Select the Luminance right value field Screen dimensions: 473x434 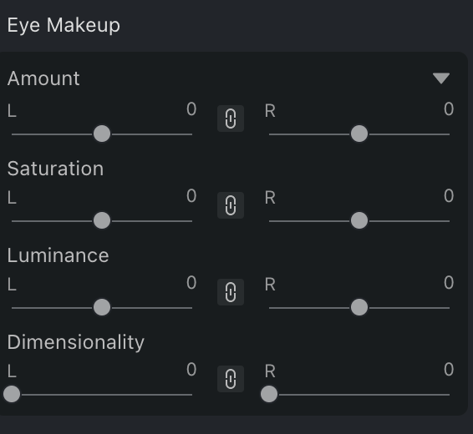pyautogui.click(x=449, y=282)
